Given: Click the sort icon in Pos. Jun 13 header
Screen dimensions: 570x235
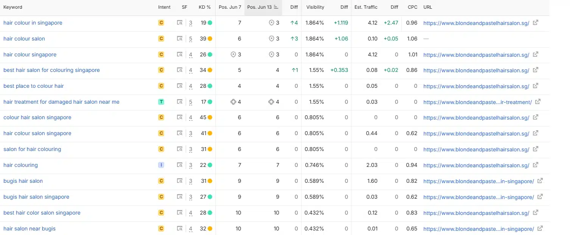Looking at the screenshot, I should [276, 7].
